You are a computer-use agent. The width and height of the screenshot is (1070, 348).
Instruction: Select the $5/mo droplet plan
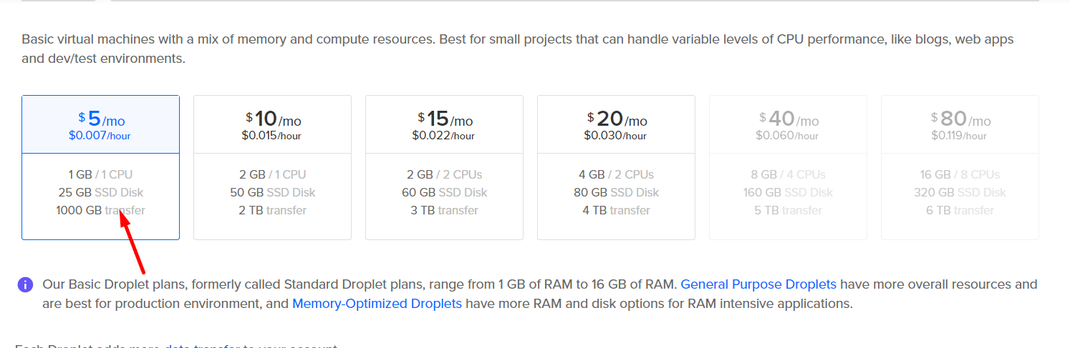tap(100, 167)
